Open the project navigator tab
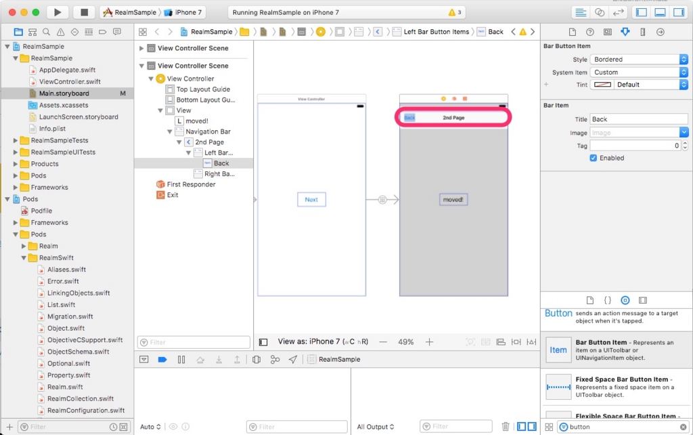Image resolution: width=693 pixels, height=435 pixels. [18, 32]
